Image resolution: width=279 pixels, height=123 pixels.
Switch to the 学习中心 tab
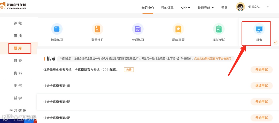[148, 8]
